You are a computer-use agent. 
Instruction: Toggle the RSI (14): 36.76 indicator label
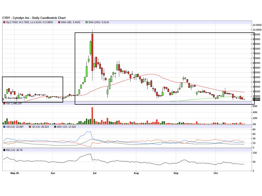14,150
